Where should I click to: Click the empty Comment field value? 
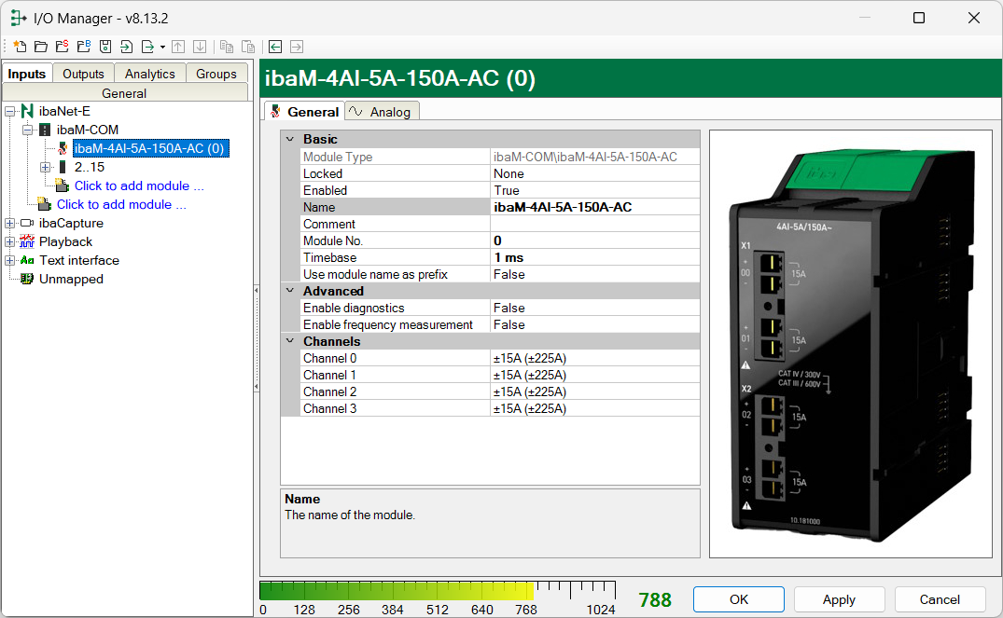pos(594,224)
